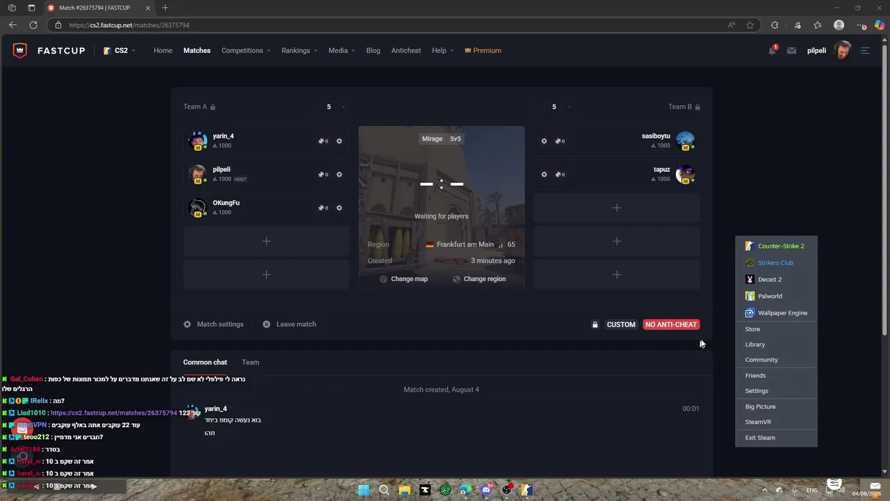
Task: Click the Premium link
Action: [483, 51]
